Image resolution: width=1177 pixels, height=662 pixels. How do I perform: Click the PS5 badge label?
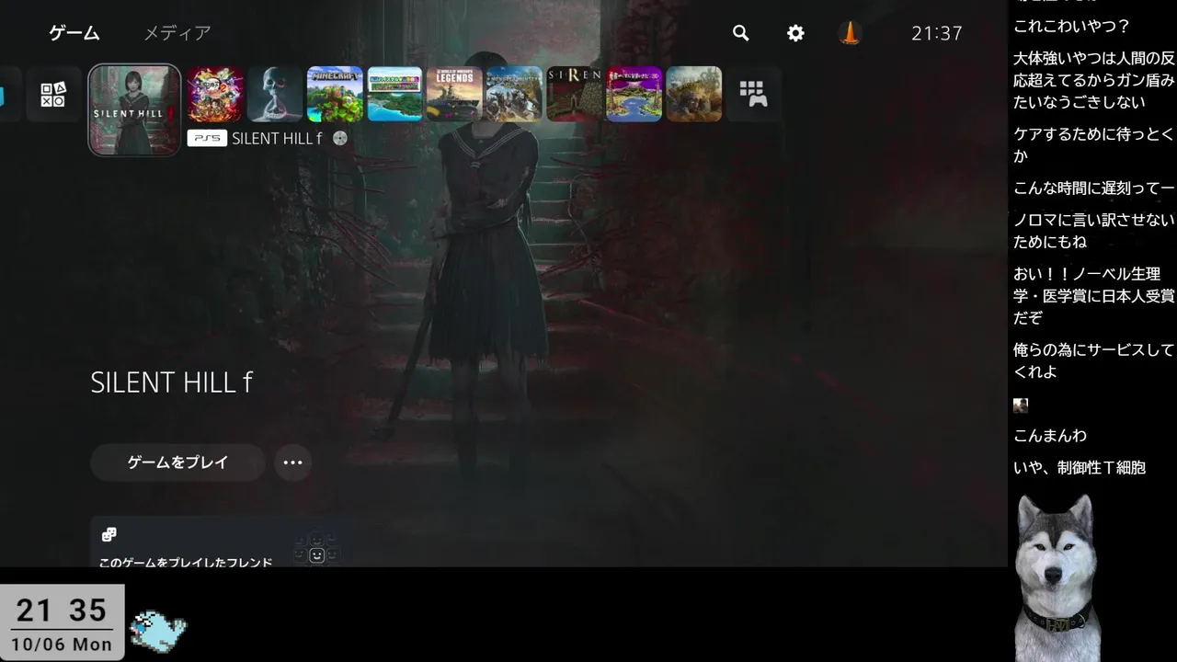[x=207, y=138]
